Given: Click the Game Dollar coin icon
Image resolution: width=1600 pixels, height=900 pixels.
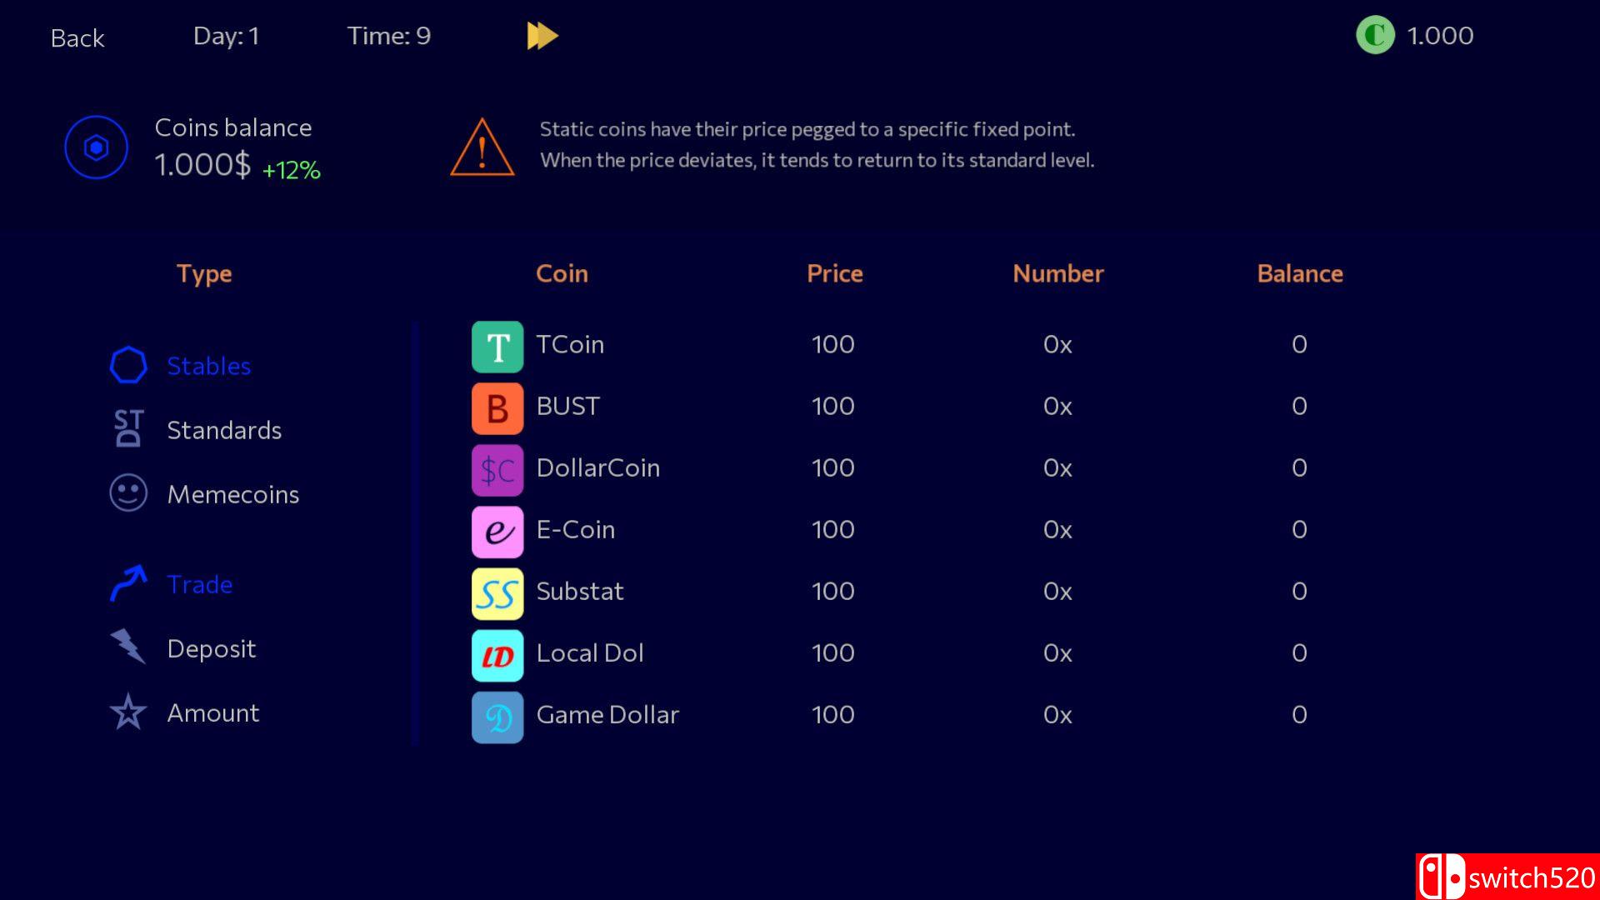Looking at the screenshot, I should click(497, 717).
